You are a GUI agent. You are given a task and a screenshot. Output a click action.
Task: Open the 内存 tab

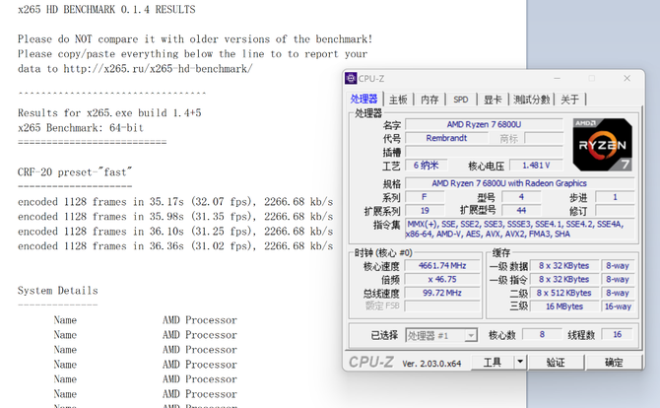(x=429, y=100)
